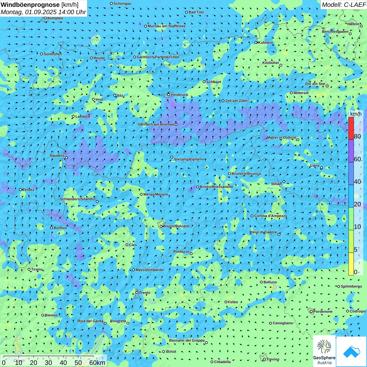The image size is (367, 367).
Task: Click the Kempten location marker
Action: point(45,18)
